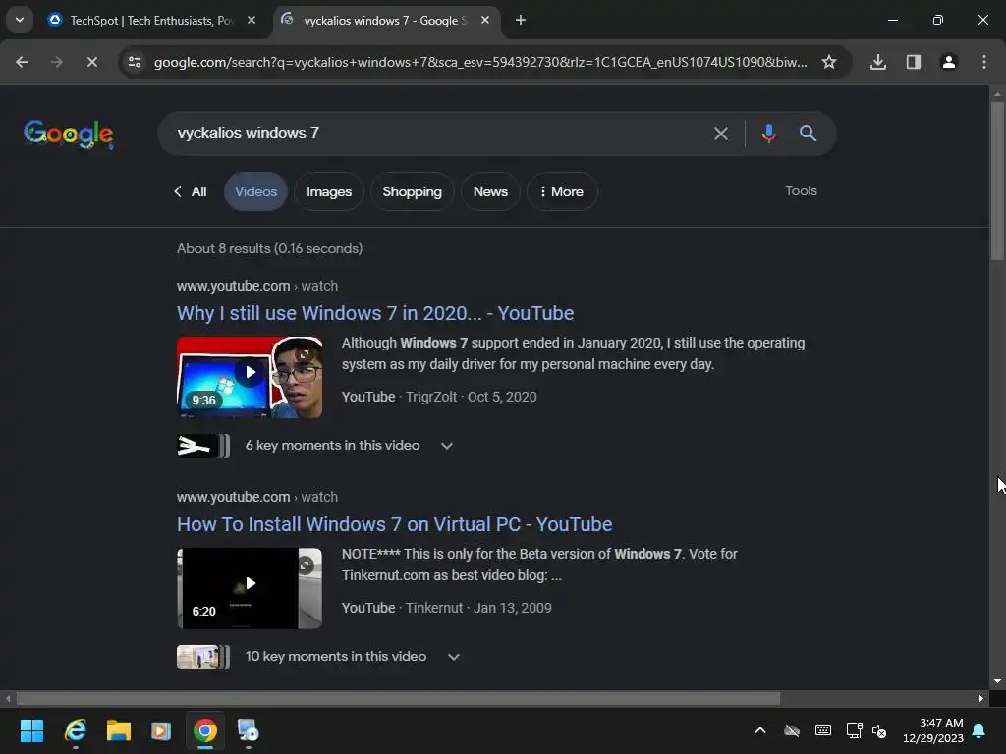Click the browser forward arrow
Screen dimensions: 1006x754
pos(56,62)
